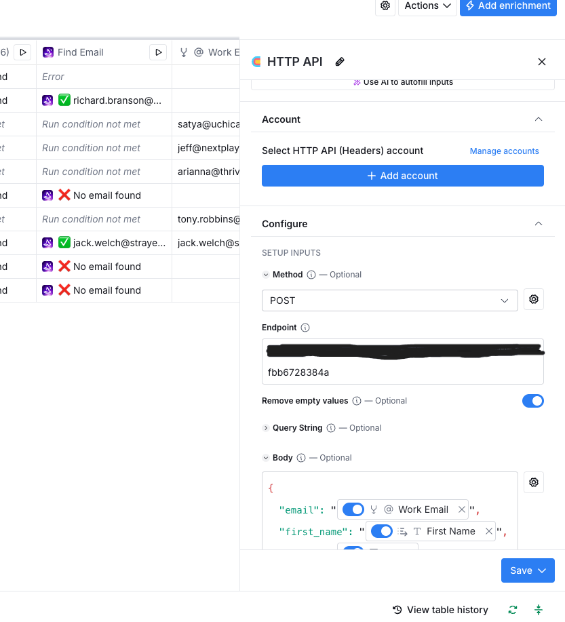Show Query String info icon
565x622 pixels.
(x=331, y=428)
